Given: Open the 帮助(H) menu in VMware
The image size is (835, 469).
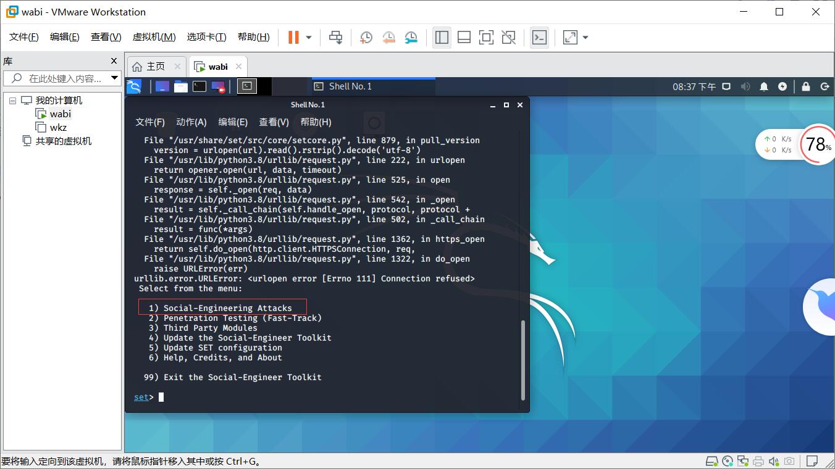Looking at the screenshot, I should point(254,37).
